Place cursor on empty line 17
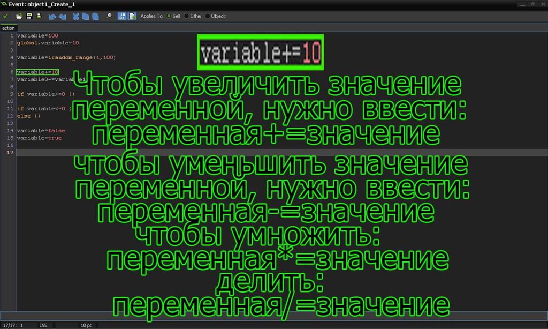 281,153
